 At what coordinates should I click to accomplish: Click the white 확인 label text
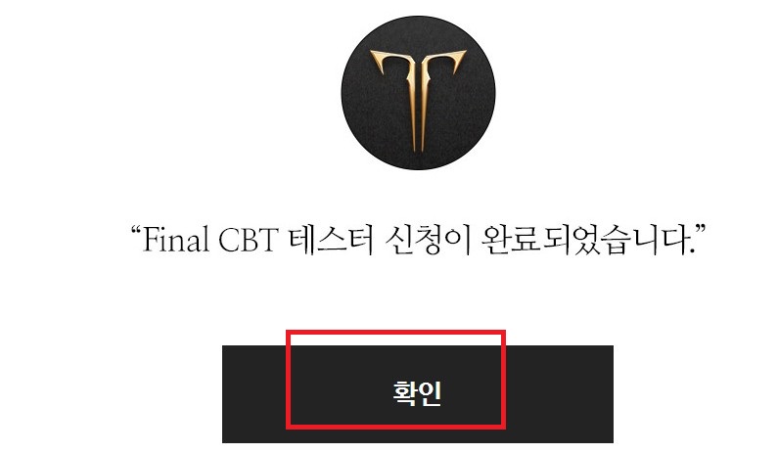pos(417,394)
